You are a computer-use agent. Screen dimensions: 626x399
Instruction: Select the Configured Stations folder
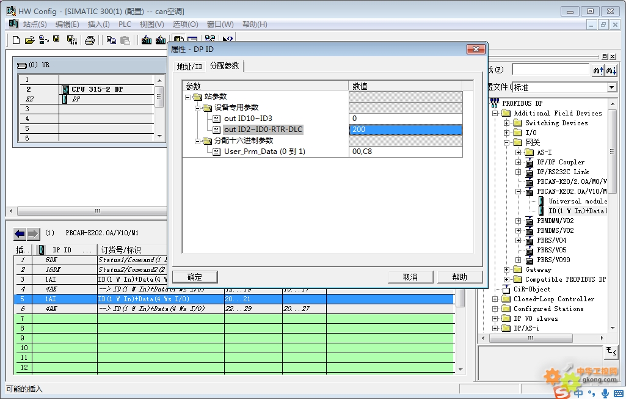548,309
